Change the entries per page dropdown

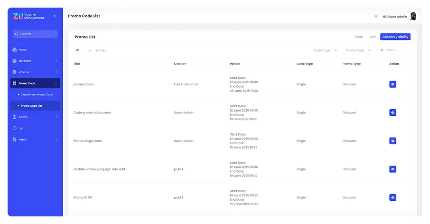tap(84, 50)
